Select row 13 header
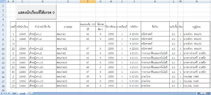The image size is (211, 95). [3, 63]
